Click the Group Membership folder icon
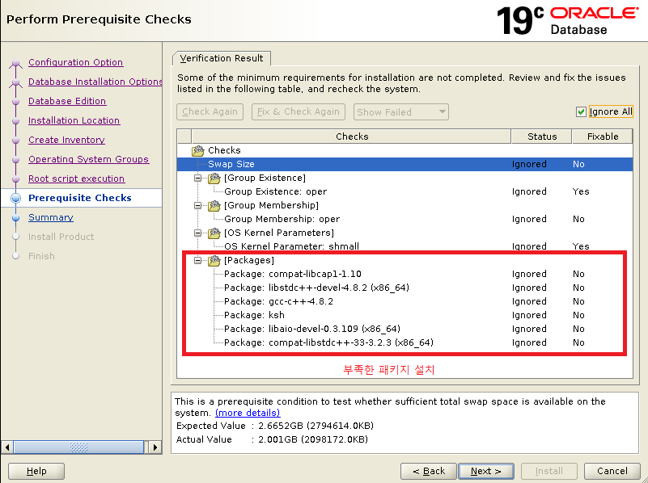 tap(214, 205)
